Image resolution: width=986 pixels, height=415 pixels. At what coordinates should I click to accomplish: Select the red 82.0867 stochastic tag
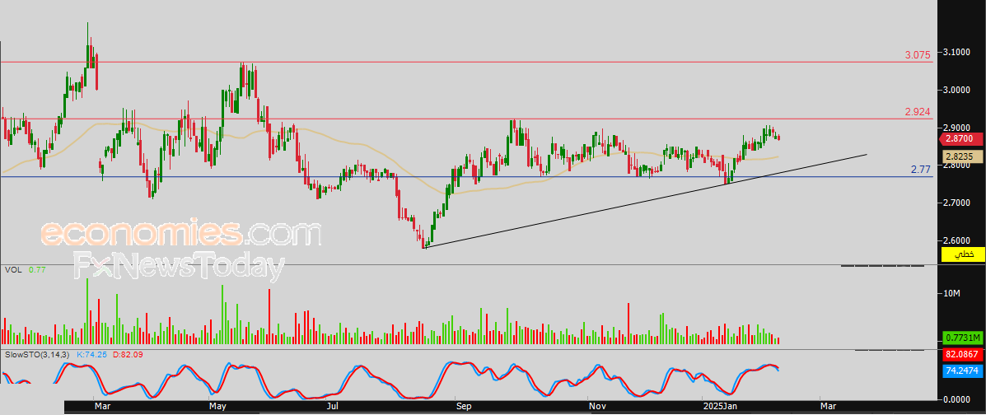962,355
